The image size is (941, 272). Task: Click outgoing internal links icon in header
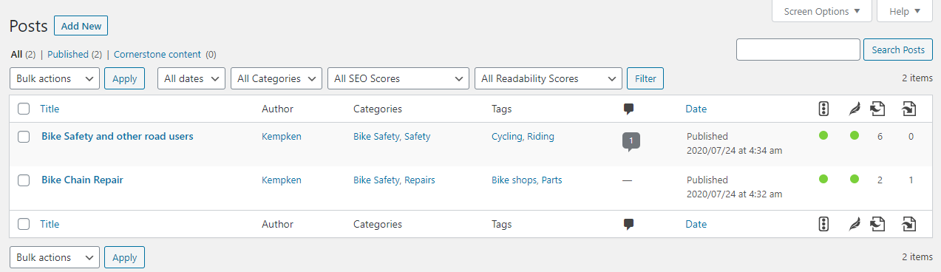[877, 109]
